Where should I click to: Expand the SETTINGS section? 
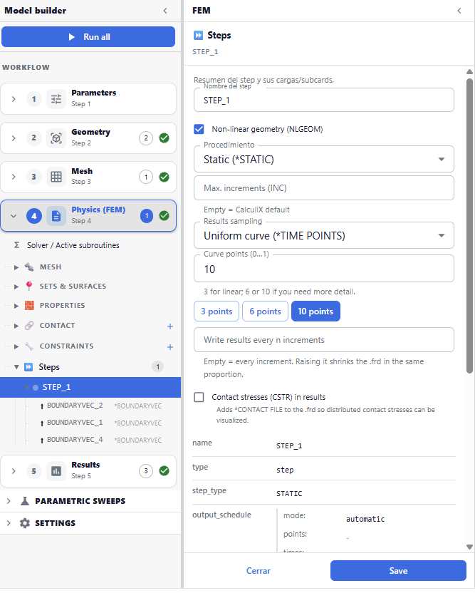9,523
